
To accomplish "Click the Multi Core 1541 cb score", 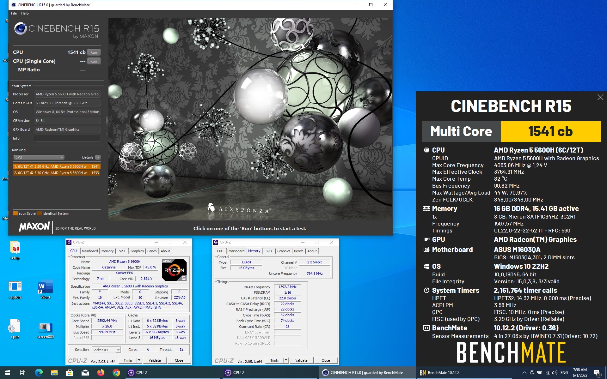I will (x=550, y=132).
